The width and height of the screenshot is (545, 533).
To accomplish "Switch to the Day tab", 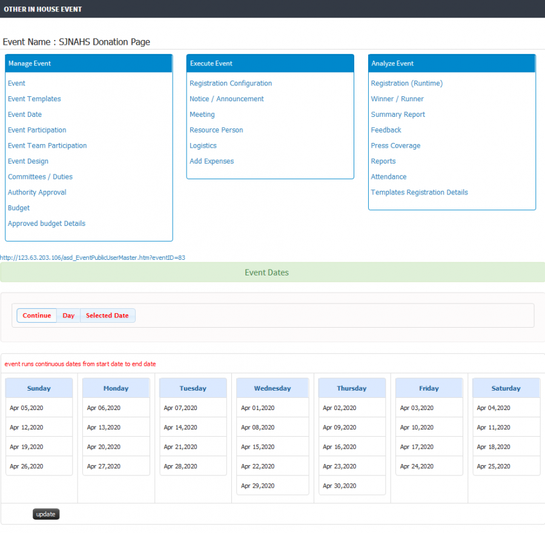I will coord(68,316).
